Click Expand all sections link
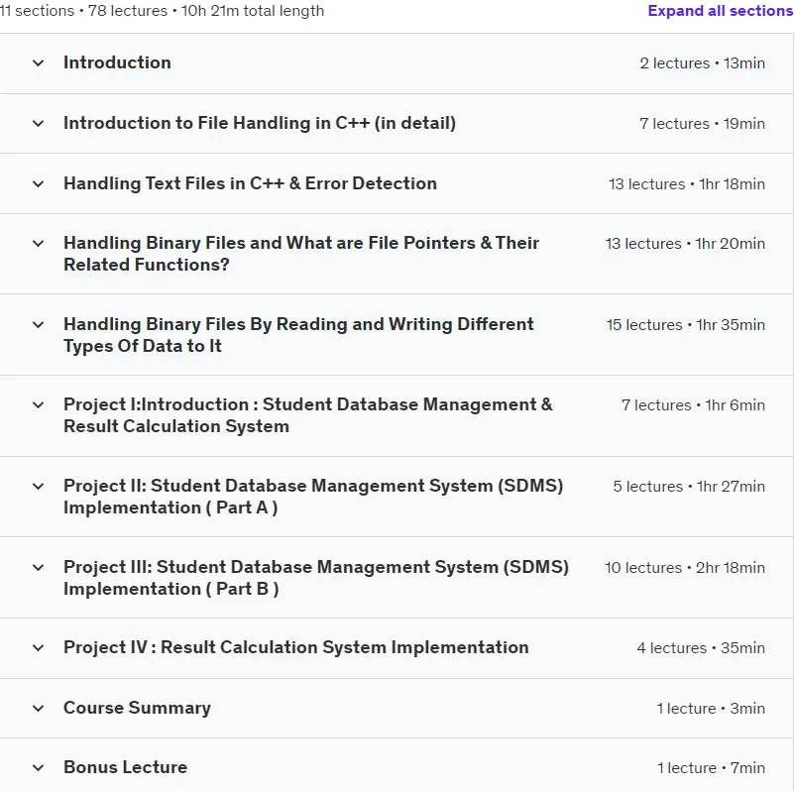This screenshot has width=795, height=791. coord(721,11)
